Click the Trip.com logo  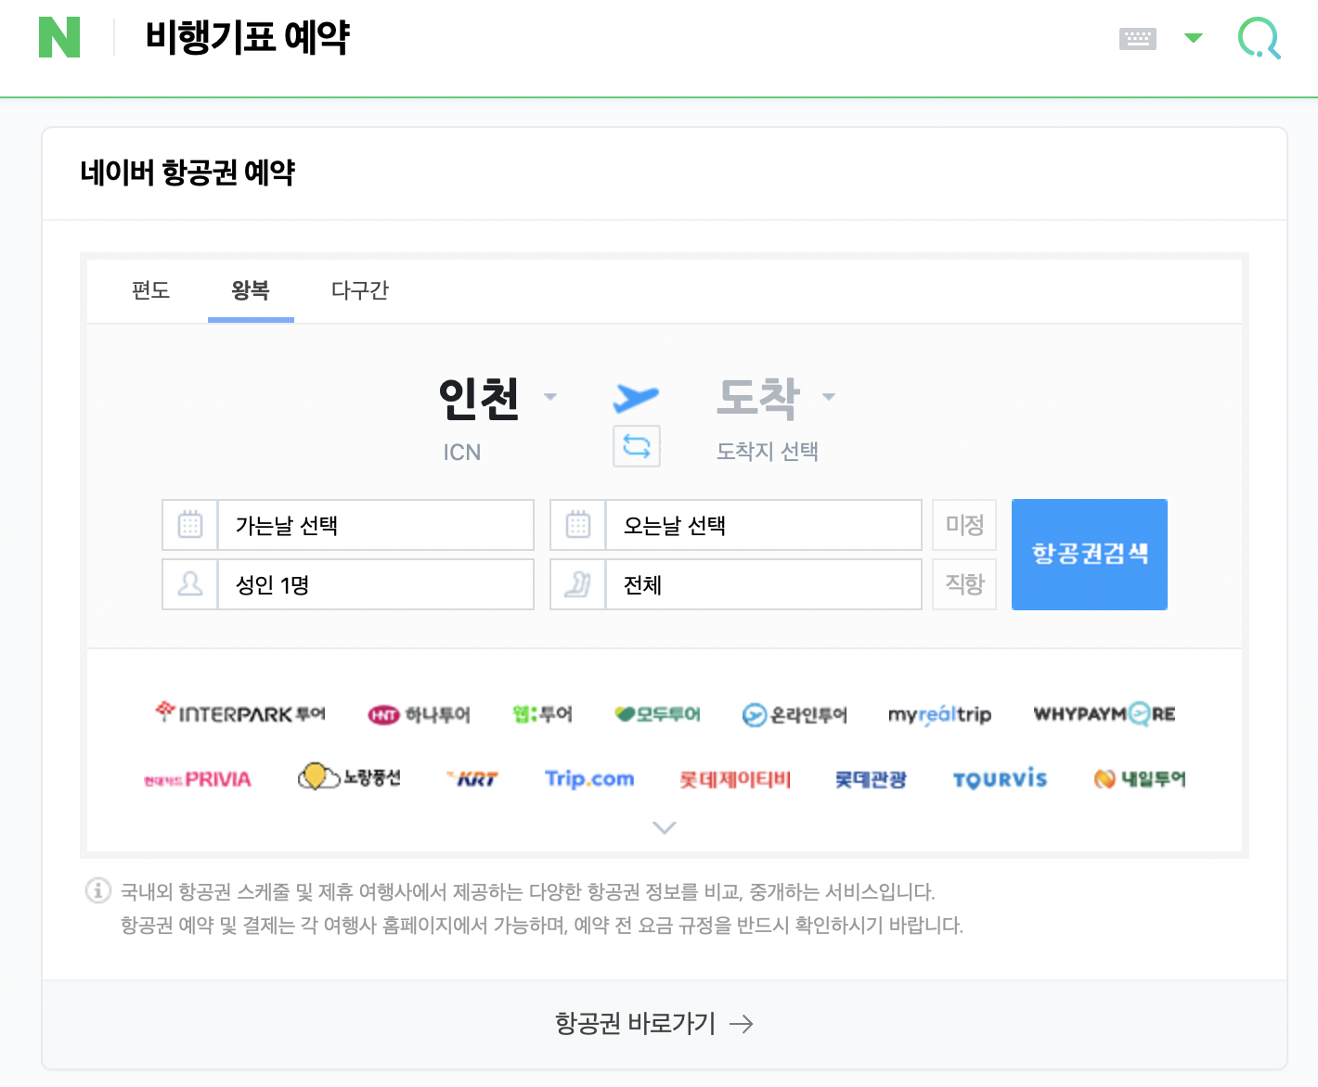click(589, 779)
